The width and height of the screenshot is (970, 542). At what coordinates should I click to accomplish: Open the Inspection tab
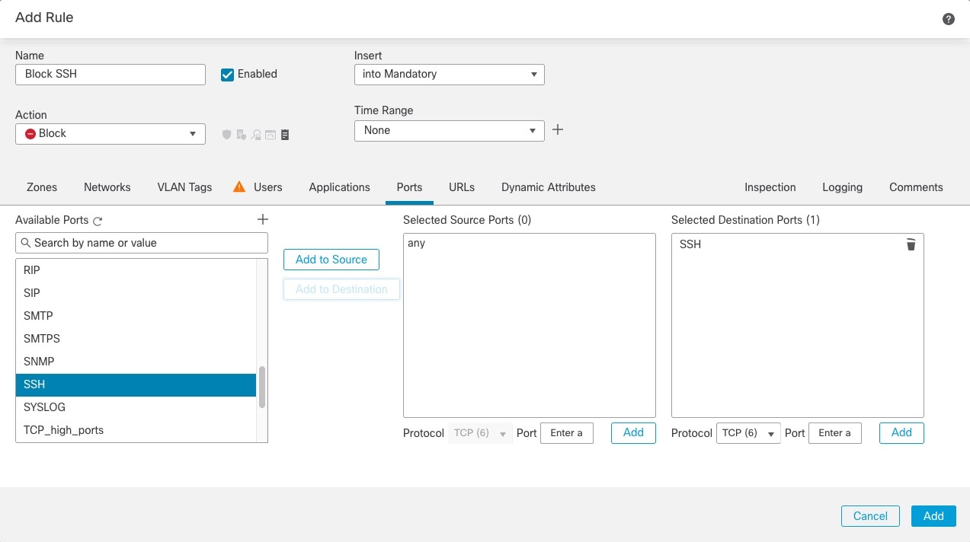click(x=770, y=187)
